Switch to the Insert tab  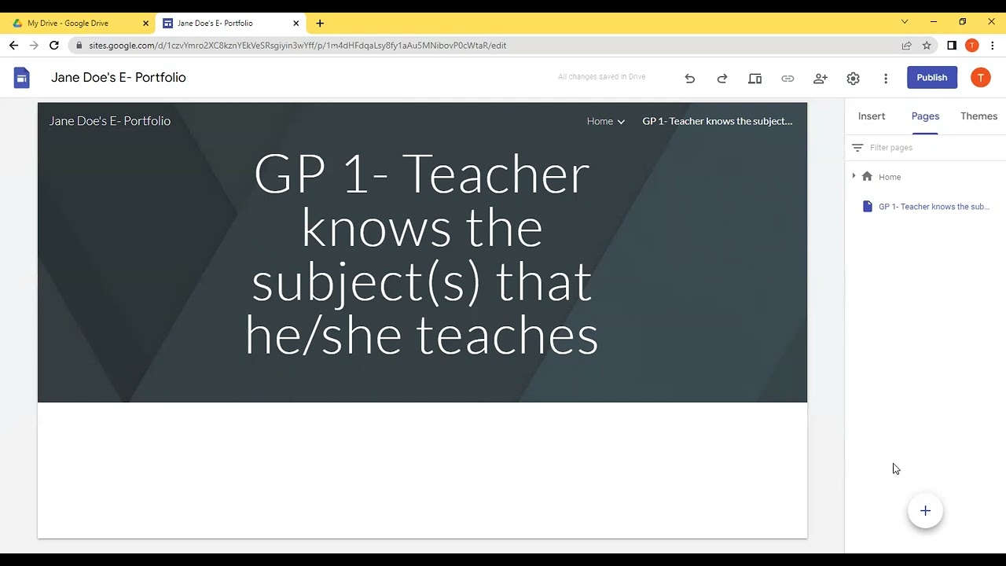pos(872,116)
